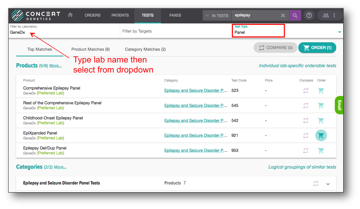Open the help question mark icon
The width and height of the screenshot is (360, 209).
(309, 15)
